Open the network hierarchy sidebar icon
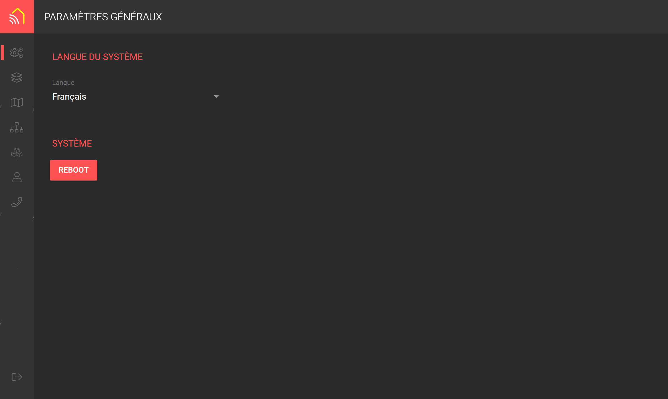Screen dimensions: 668x399 click(x=17, y=127)
